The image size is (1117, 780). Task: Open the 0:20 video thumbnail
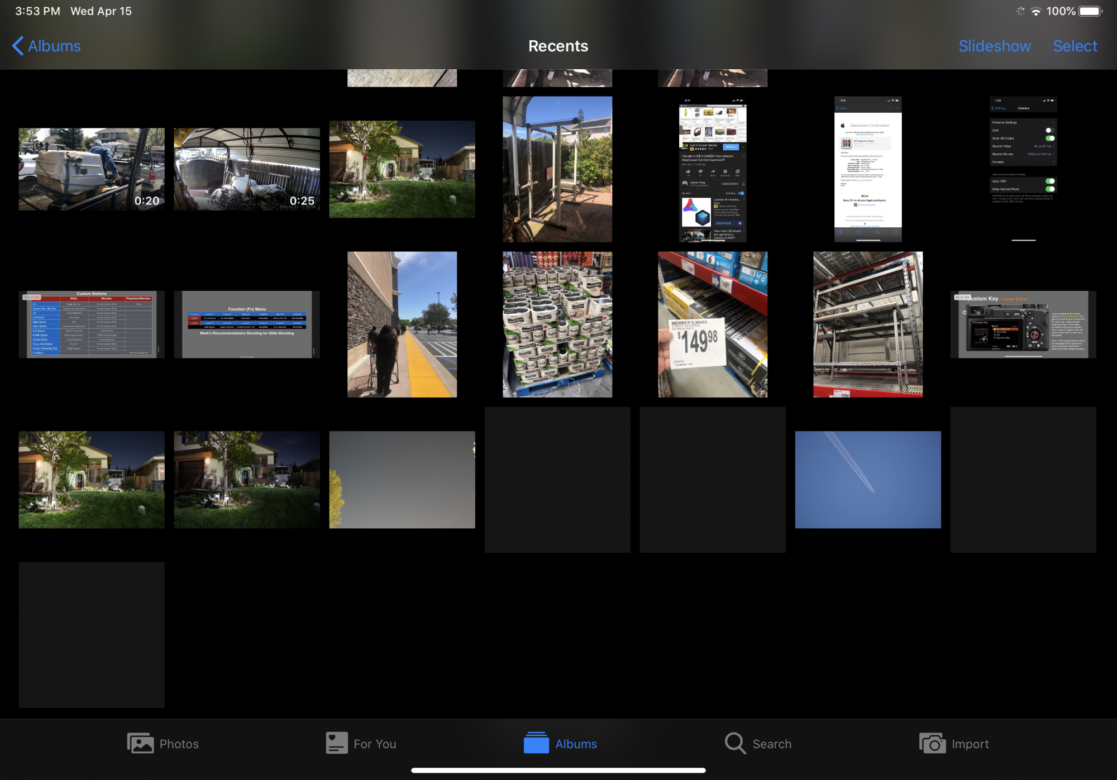(x=92, y=169)
